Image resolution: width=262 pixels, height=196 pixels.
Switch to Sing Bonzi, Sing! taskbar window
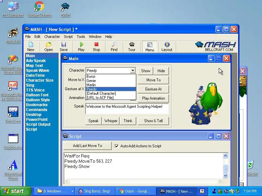pos(95,191)
